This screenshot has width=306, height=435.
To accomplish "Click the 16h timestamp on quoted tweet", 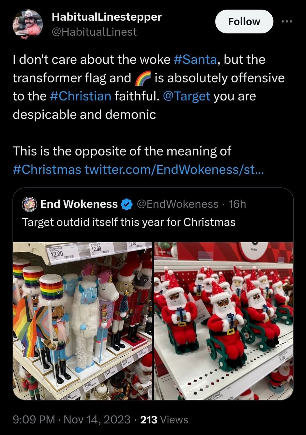I will click(x=237, y=204).
